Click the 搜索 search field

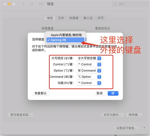[130, 4]
